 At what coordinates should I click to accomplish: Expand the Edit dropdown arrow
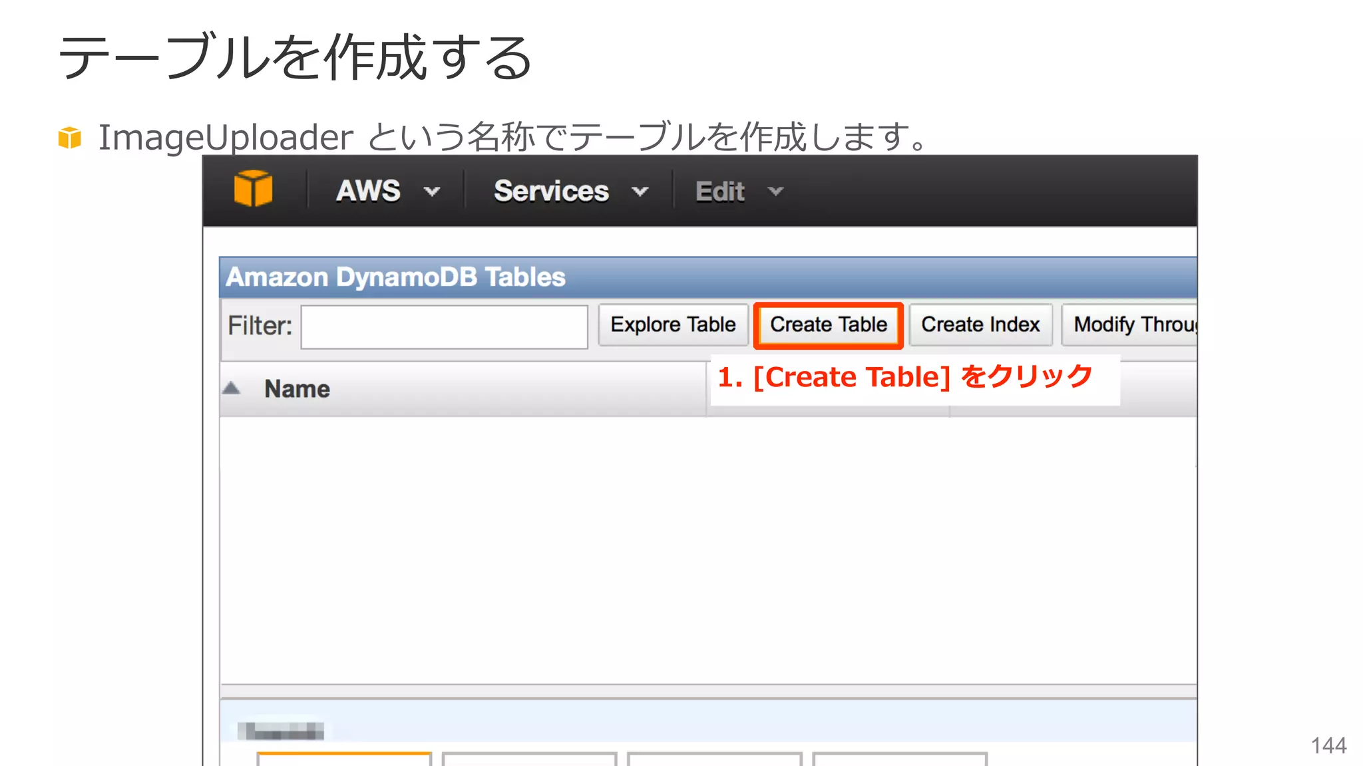coord(775,192)
